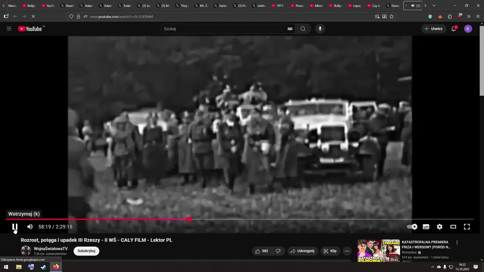
Task: Open the YouTube hamburger guide menu
Action: tap(9, 29)
